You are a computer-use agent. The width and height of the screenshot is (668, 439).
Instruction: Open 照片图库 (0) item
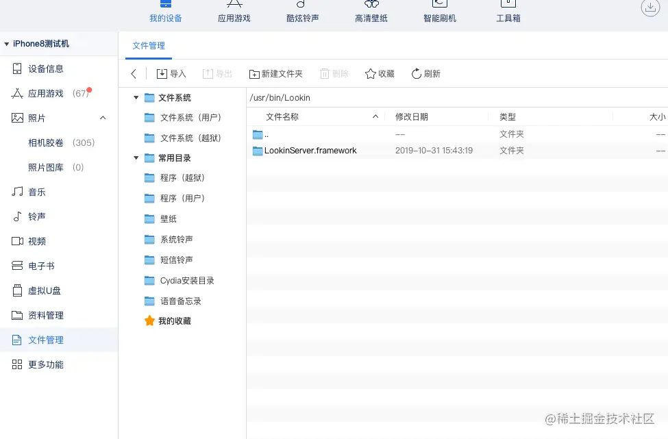pos(55,167)
